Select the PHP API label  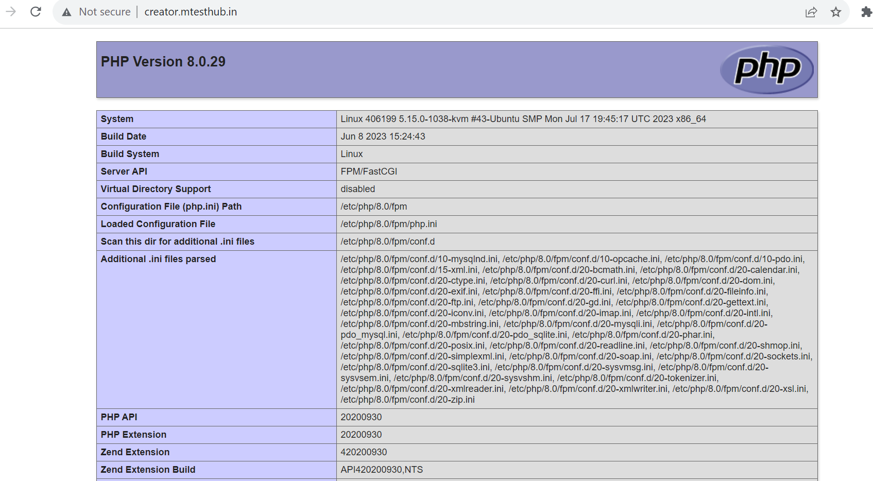coord(119,417)
